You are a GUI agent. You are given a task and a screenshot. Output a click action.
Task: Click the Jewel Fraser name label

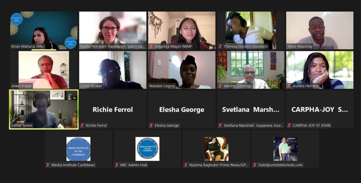coord(22,86)
